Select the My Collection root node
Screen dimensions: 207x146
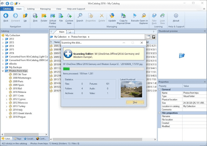pyautogui.click(x=13, y=35)
